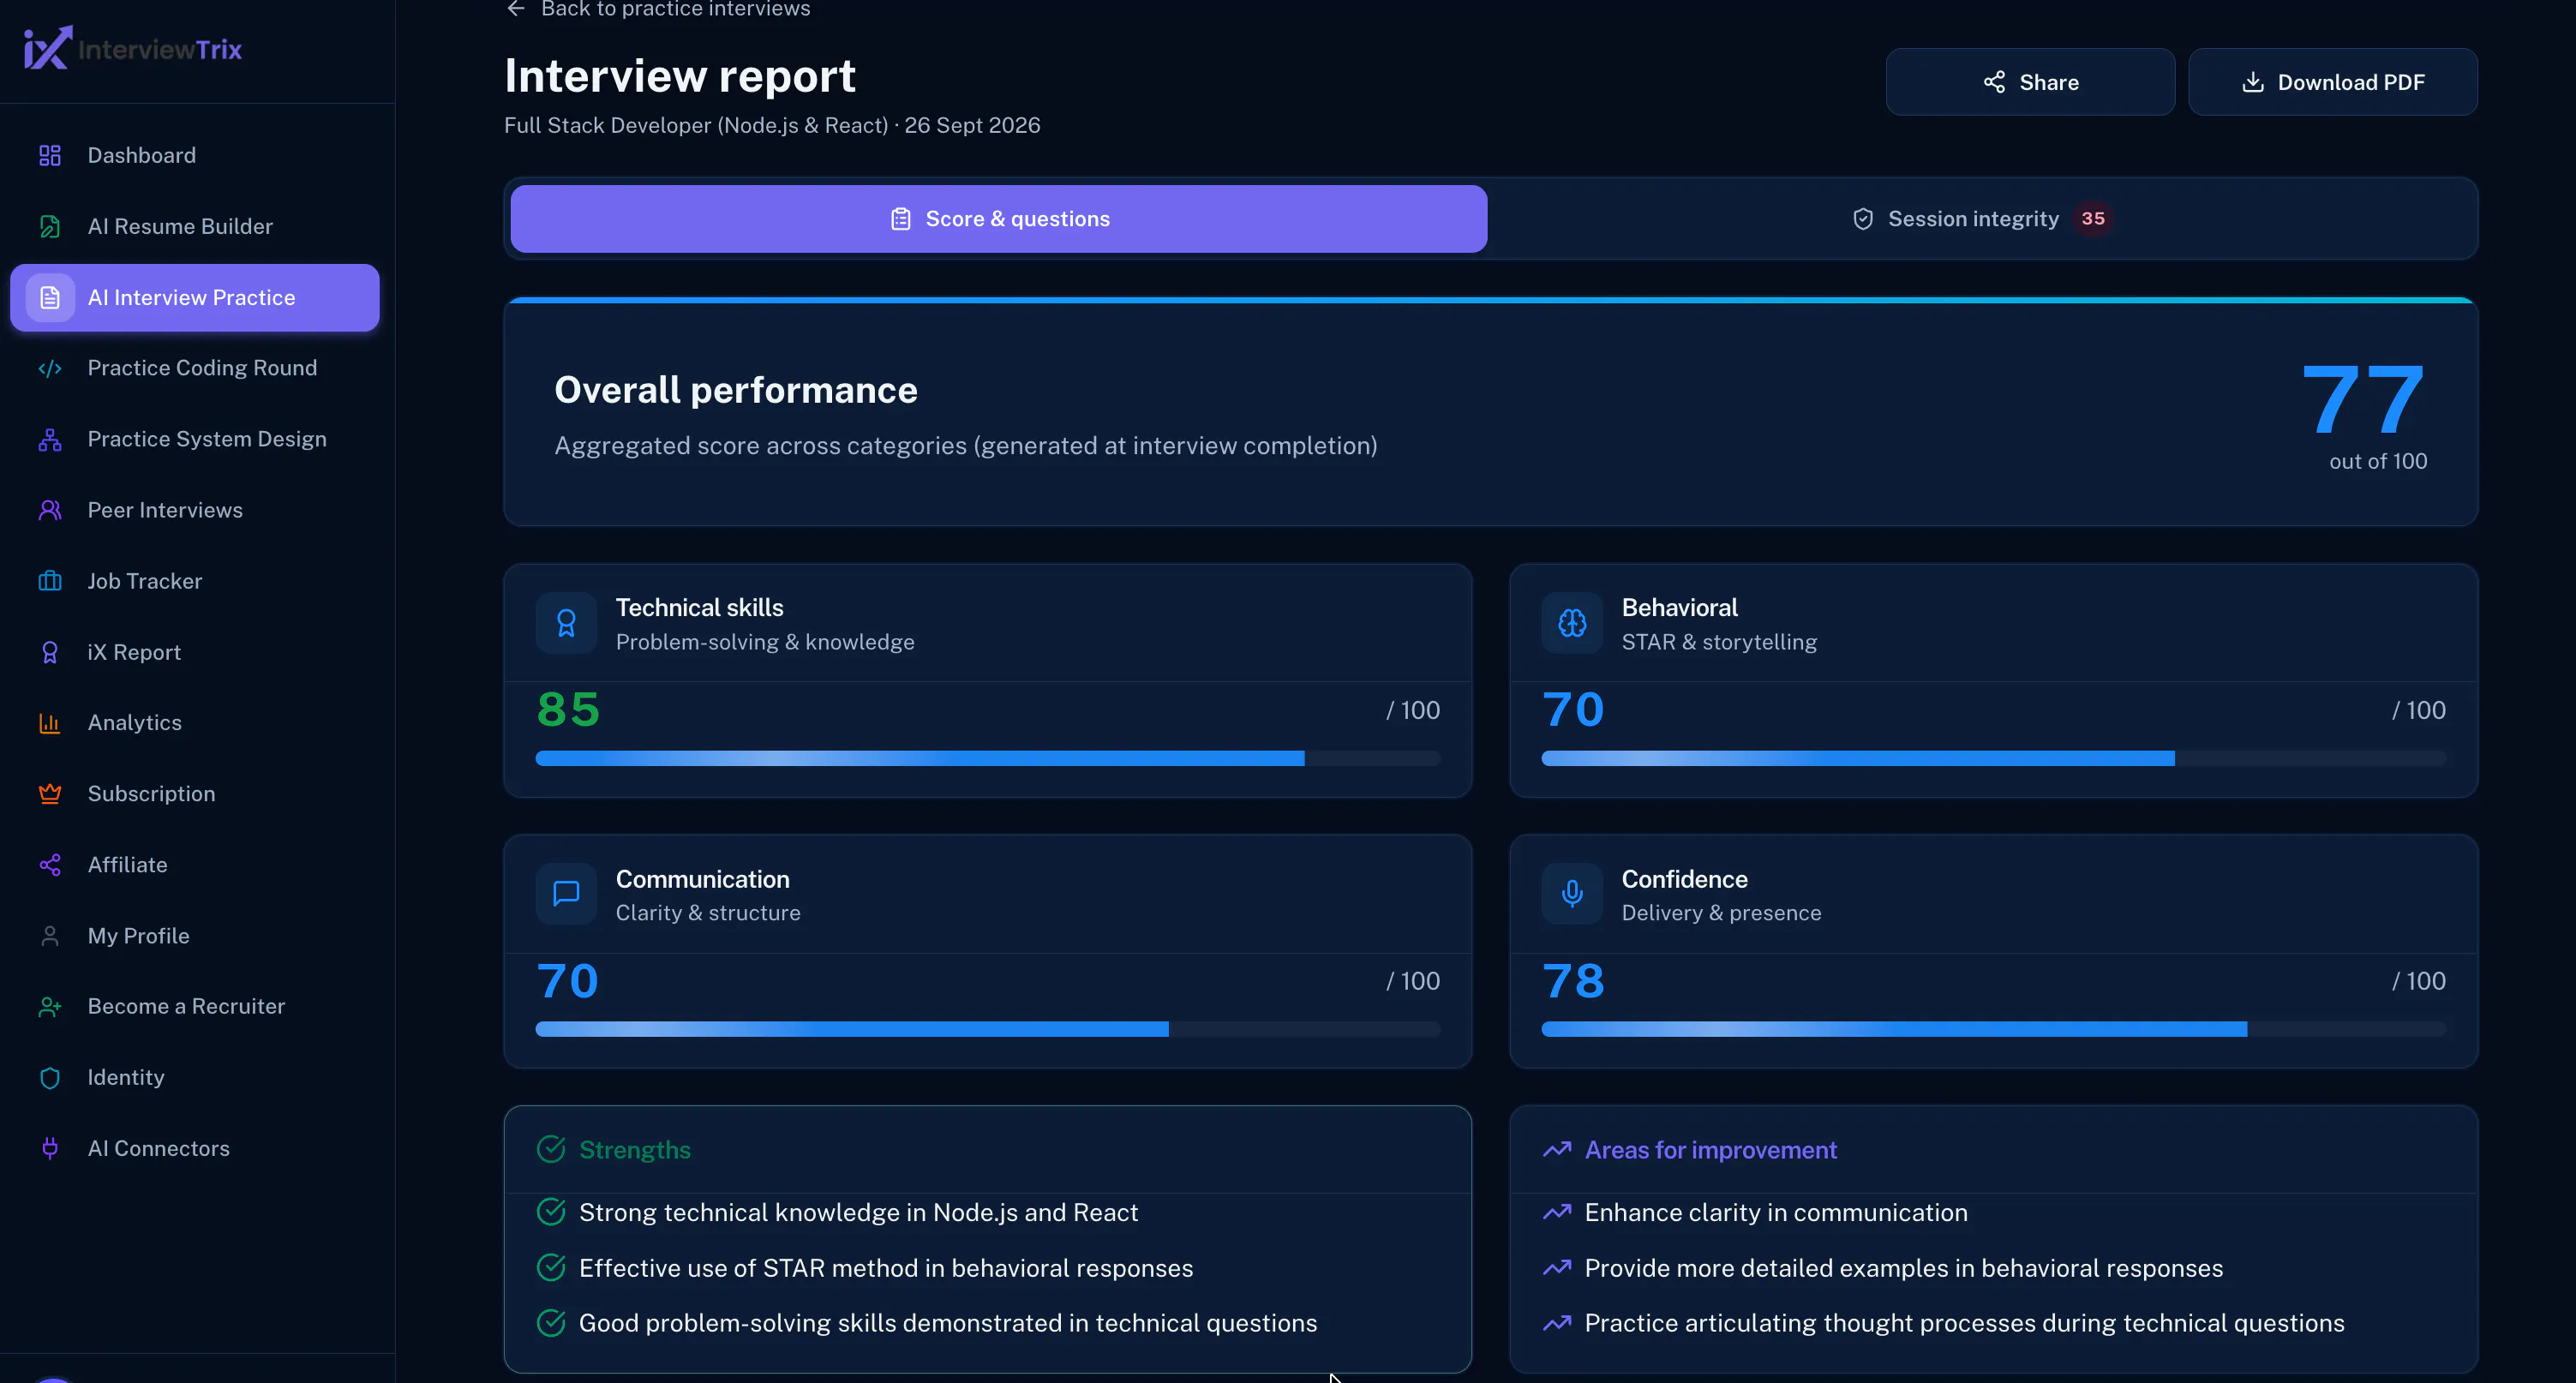Viewport: 2576px width, 1383px height.
Task: Select the Score & questions tab
Action: [999, 219]
